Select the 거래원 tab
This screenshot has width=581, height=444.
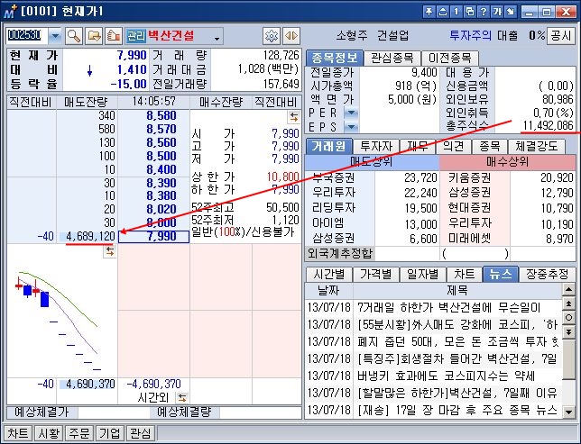pyautogui.click(x=328, y=146)
